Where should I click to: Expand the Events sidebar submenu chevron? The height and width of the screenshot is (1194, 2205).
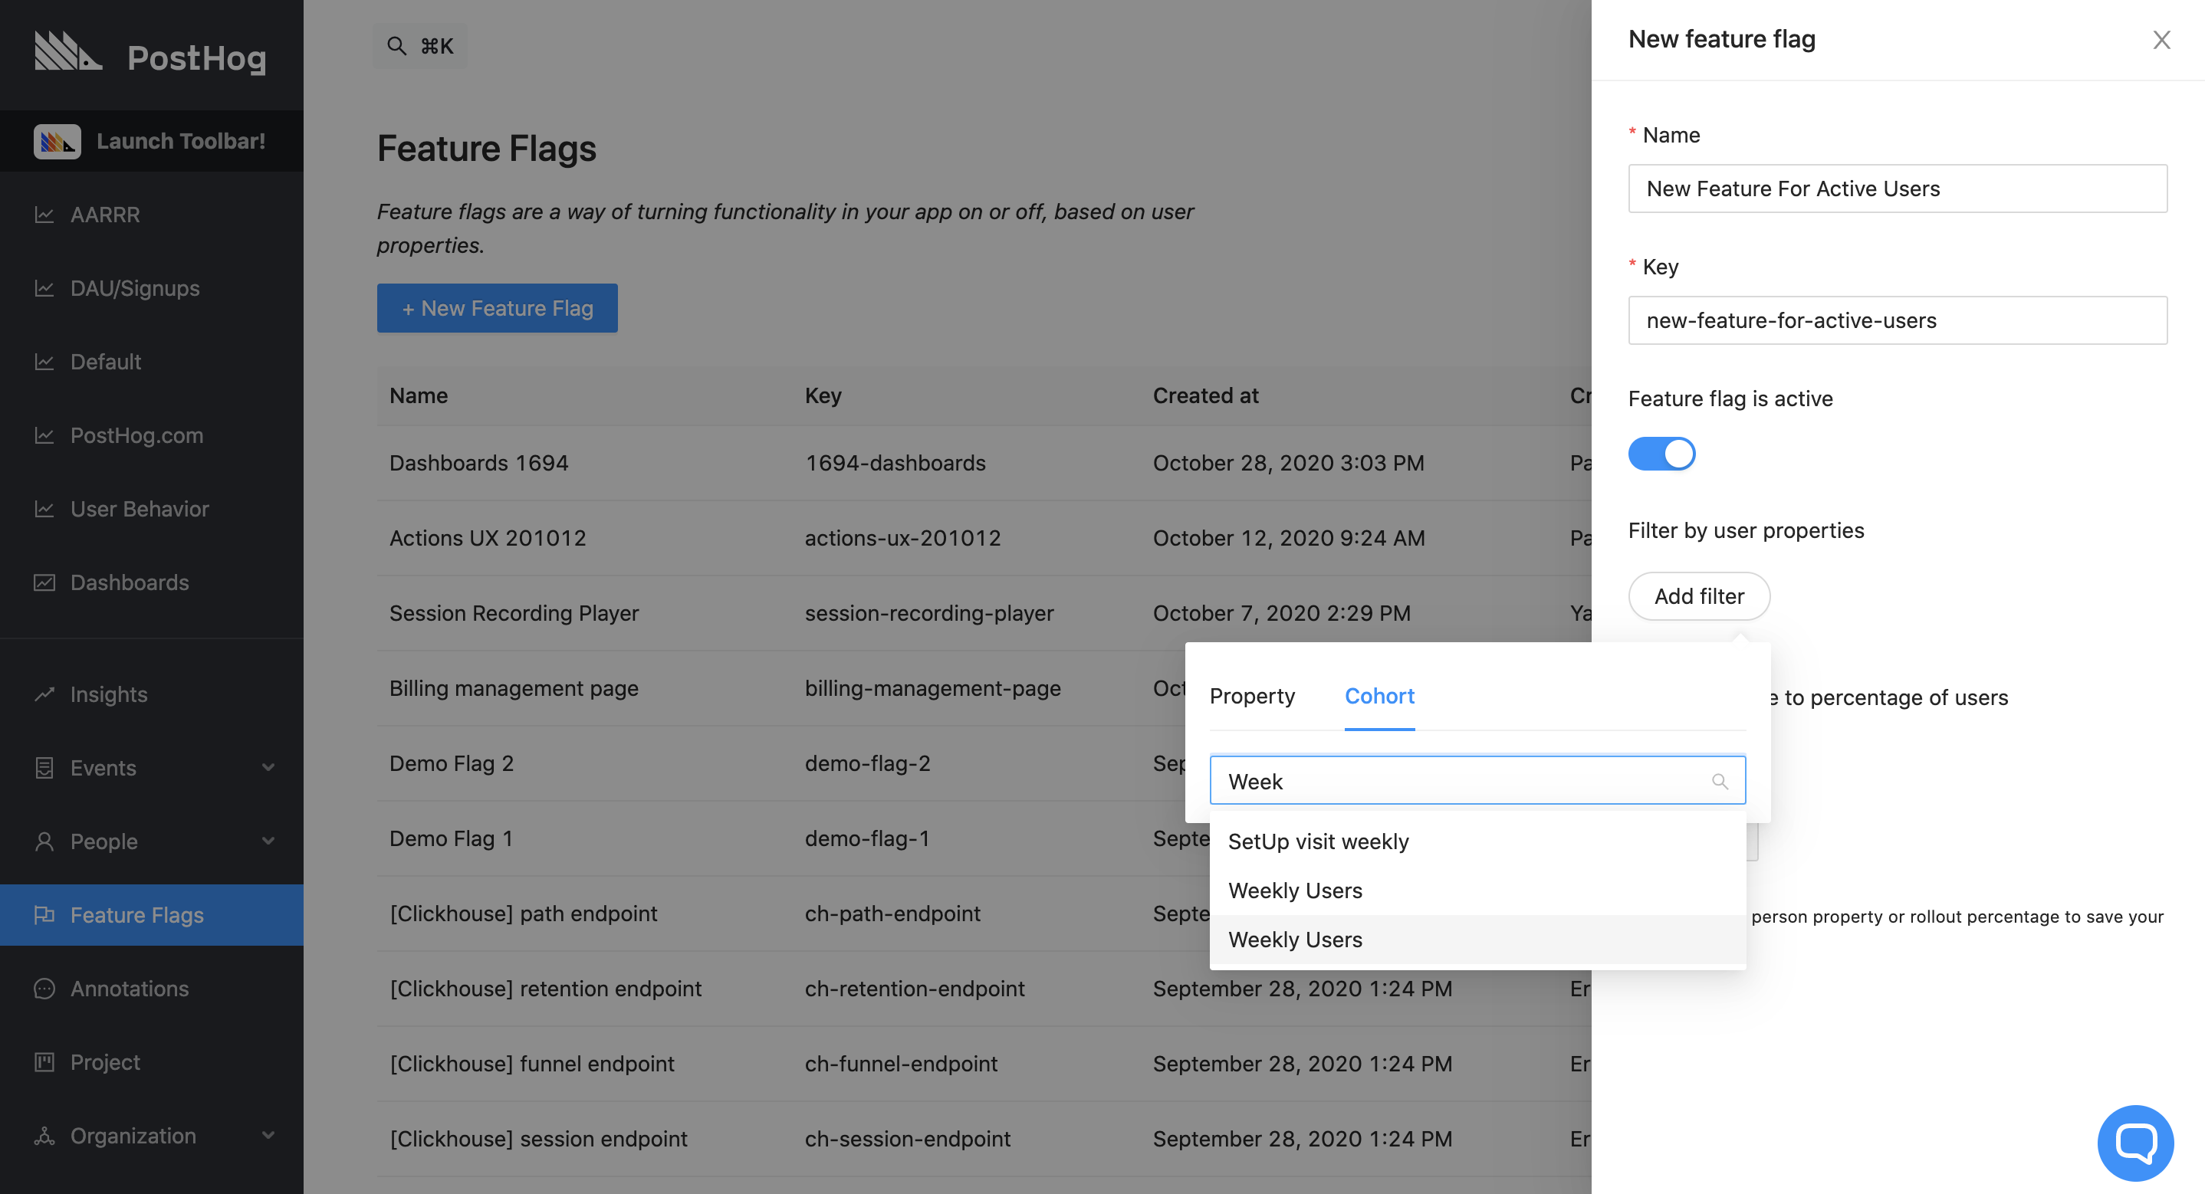pos(268,768)
